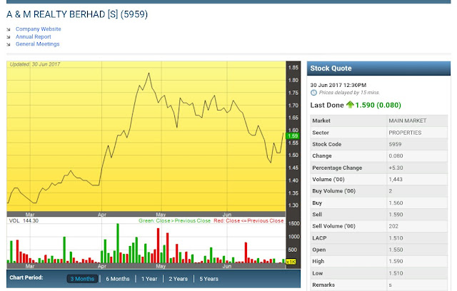Click the Buy price 1.560
The width and height of the screenshot is (457, 291).
396,203
